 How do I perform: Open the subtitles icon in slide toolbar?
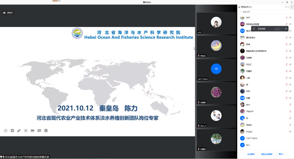click(x=39, y=131)
